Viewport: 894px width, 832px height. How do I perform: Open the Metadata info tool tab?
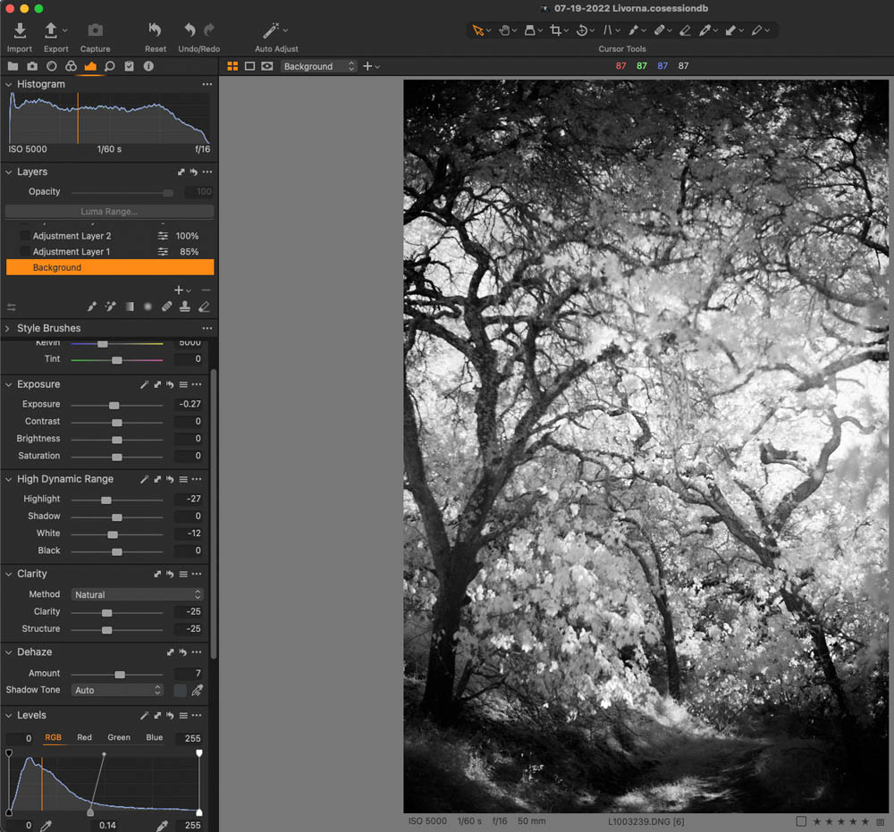[x=148, y=66]
